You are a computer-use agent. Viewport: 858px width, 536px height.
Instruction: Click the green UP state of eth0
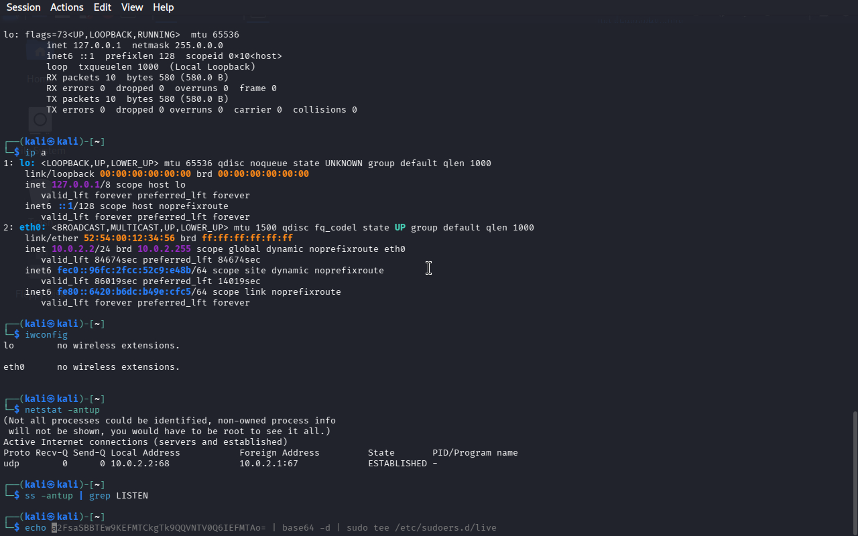coord(400,228)
